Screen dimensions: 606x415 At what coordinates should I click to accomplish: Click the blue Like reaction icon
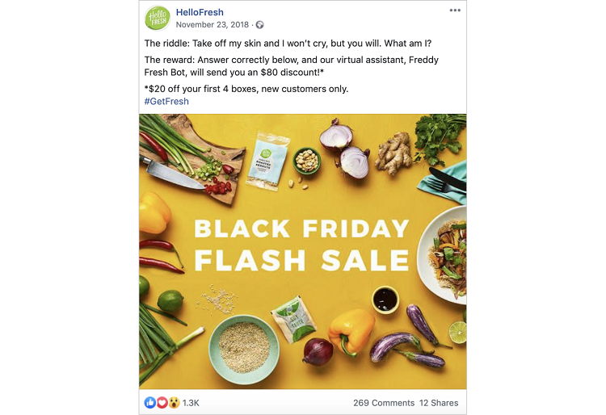pos(149,402)
